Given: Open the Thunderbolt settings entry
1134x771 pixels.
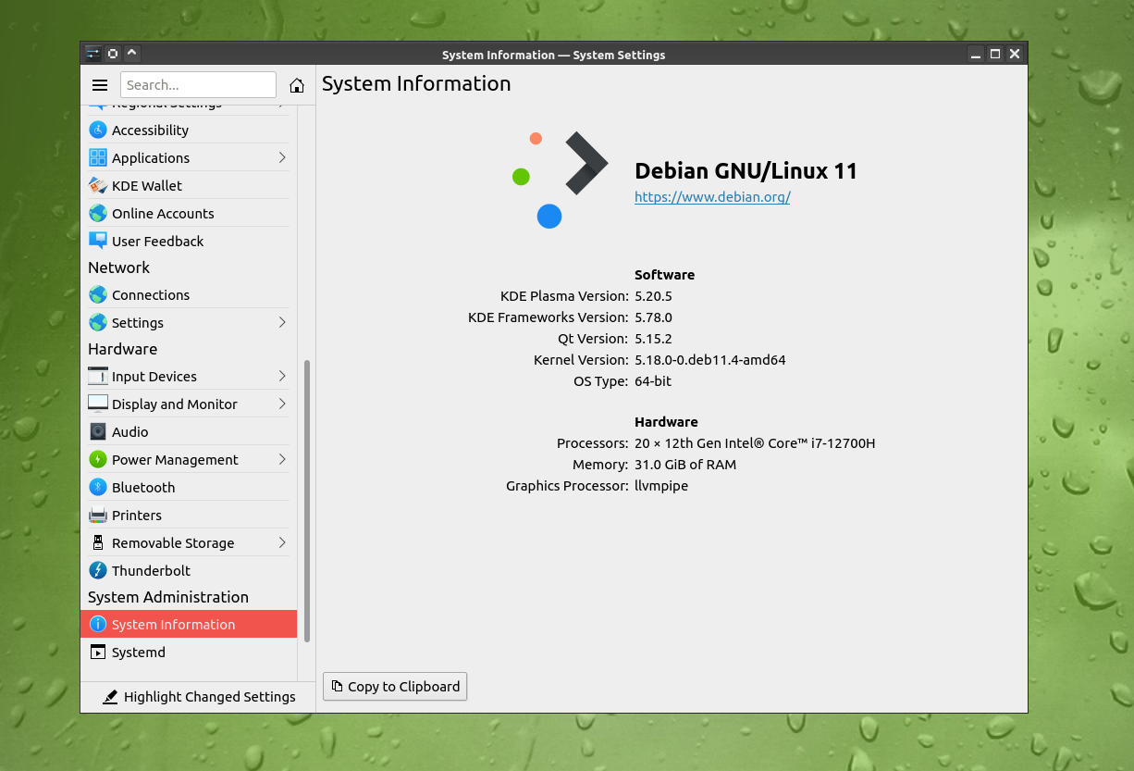Looking at the screenshot, I should coord(189,570).
